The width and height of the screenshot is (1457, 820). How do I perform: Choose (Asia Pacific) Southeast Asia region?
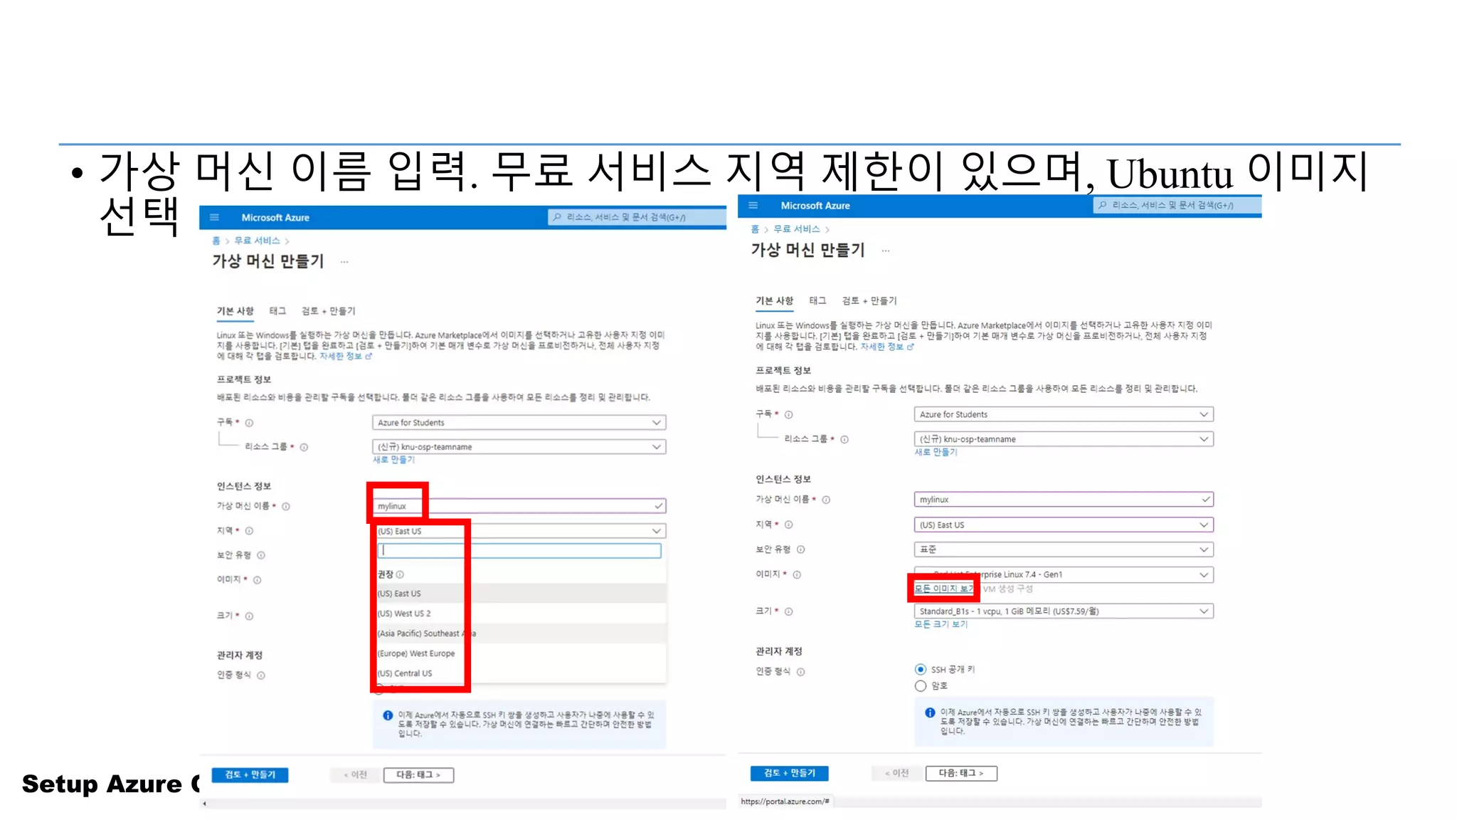click(x=521, y=634)
